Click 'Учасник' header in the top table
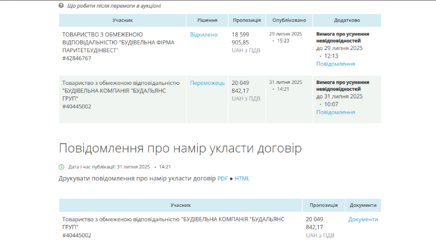Viewport: 436px width, 245px height. [x=123, y=20]
